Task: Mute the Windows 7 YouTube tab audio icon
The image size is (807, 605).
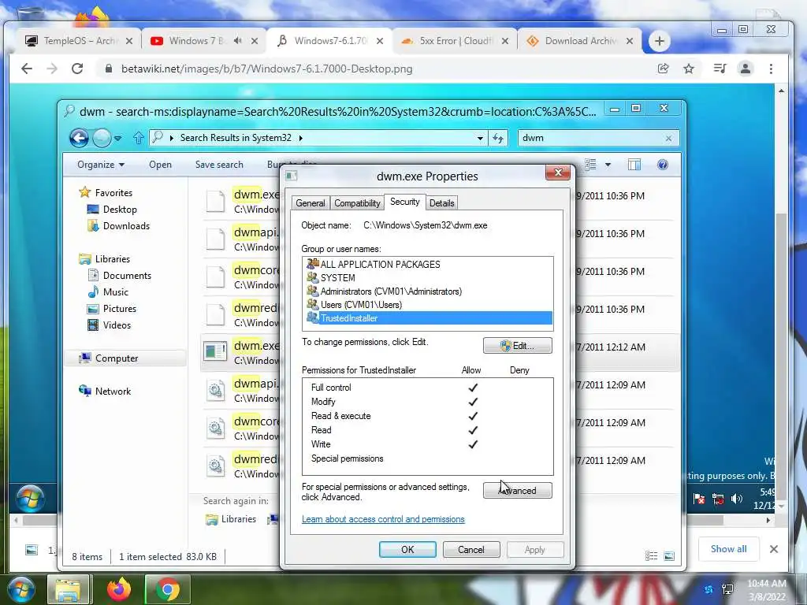Action: point(237,41)
